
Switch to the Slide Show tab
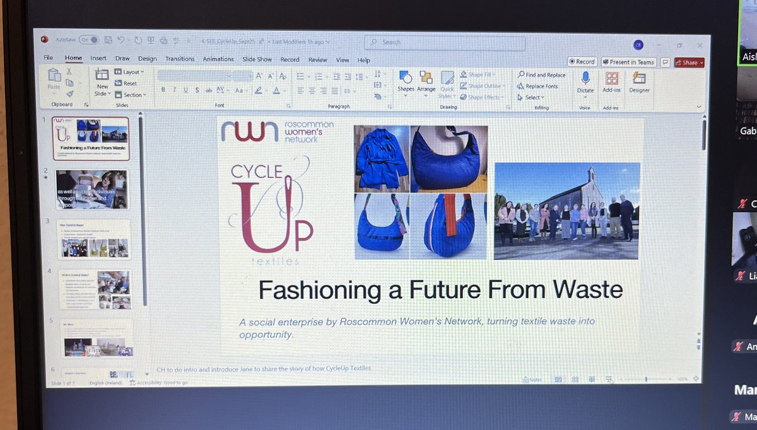tap(257, 59)
